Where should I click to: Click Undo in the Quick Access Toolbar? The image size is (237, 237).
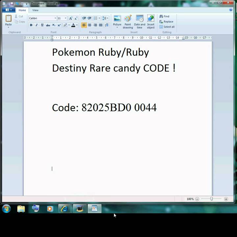(x=17, y=4)
